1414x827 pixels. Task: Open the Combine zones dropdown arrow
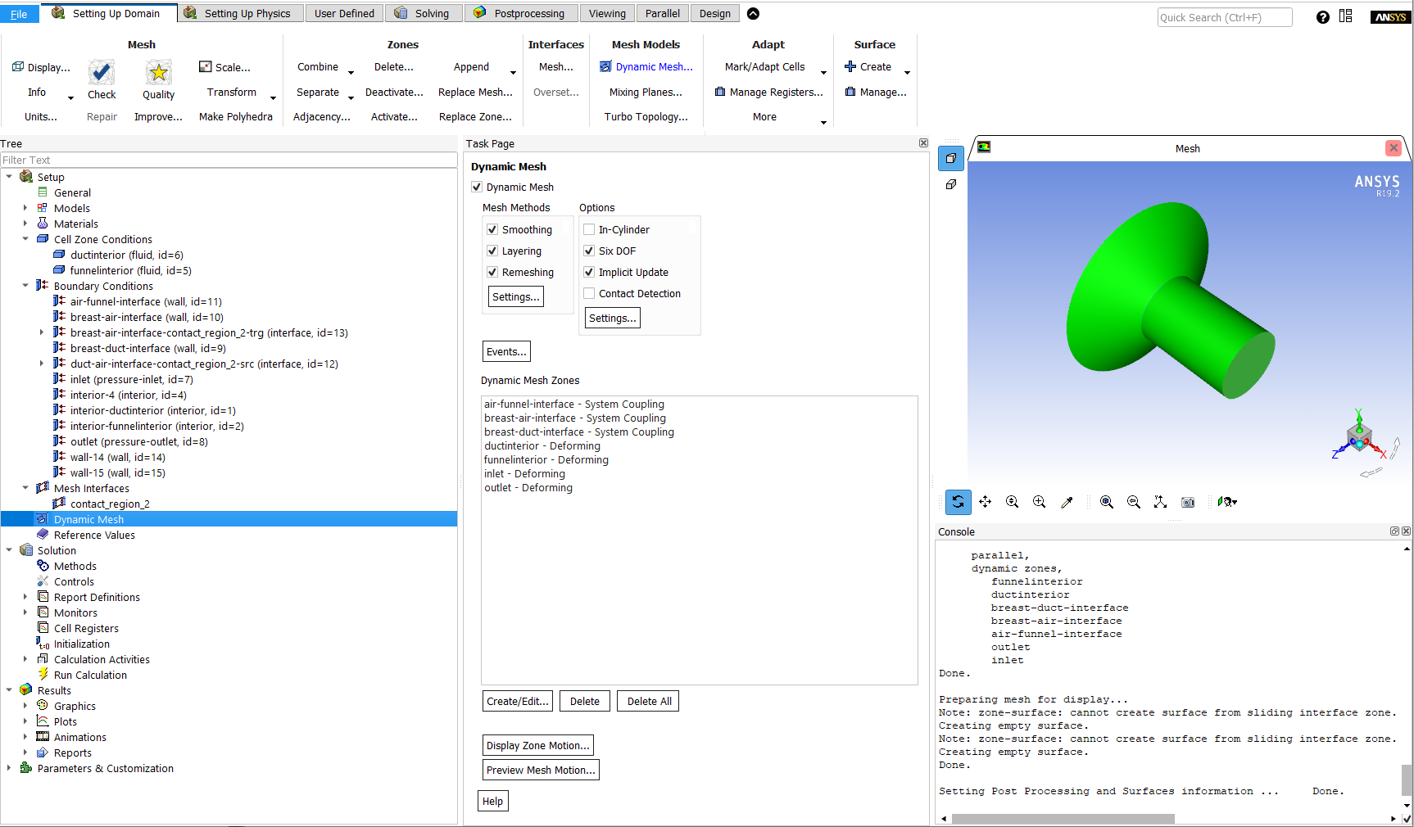click(x=351, y=72)
